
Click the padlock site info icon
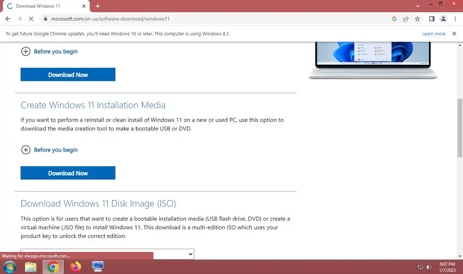[45, 19]
